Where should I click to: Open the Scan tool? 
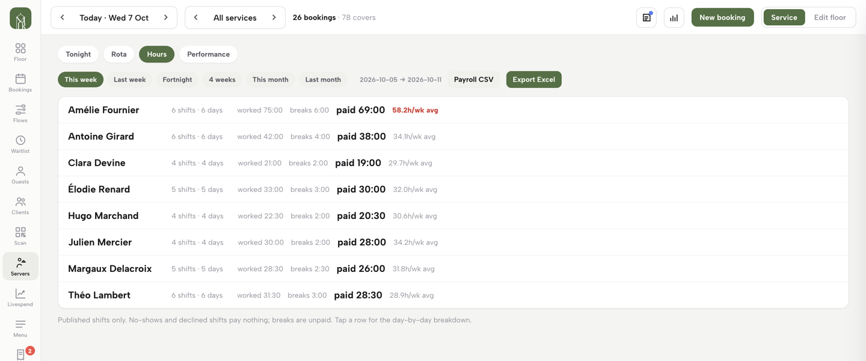tap(20, 236)
